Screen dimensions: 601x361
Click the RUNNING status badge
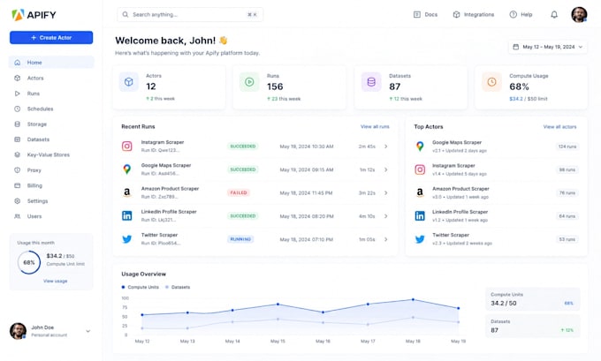tap(240, 239)
